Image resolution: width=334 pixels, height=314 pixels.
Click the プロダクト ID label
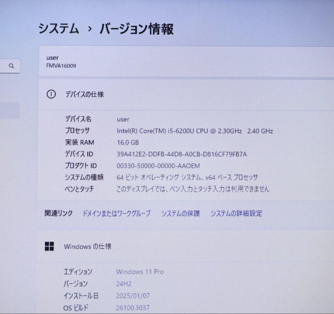pyautogui.click(x=81, y=166)
